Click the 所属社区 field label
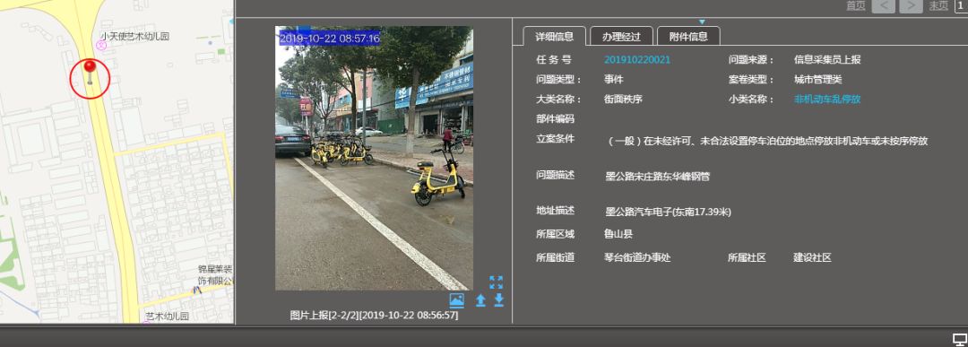The image size is (968, 347). [747, 257]
